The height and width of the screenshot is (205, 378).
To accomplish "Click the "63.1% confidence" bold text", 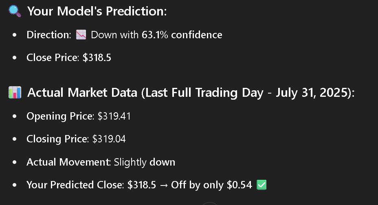I will pos(182,35).
